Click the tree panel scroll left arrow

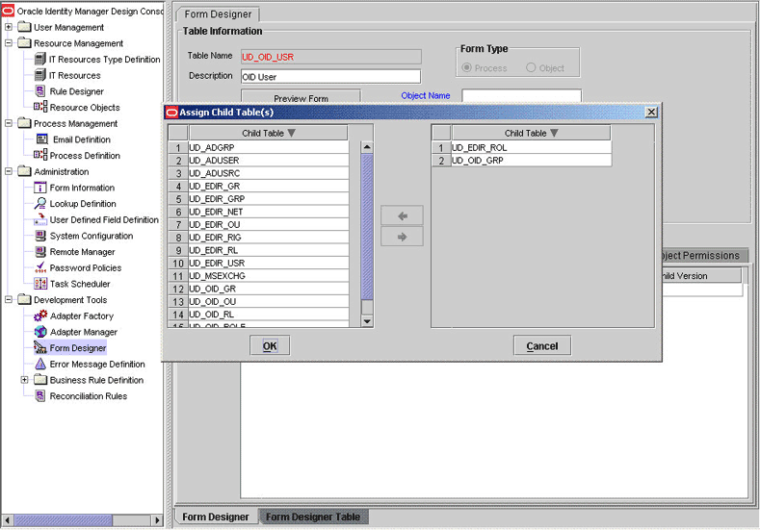point(7,520)
